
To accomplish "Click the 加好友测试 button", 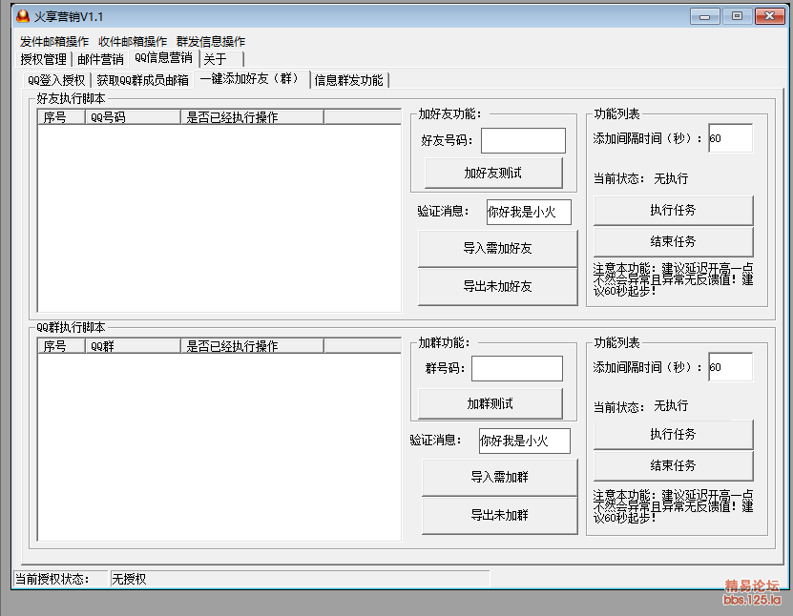I will (x=493, y=173).
